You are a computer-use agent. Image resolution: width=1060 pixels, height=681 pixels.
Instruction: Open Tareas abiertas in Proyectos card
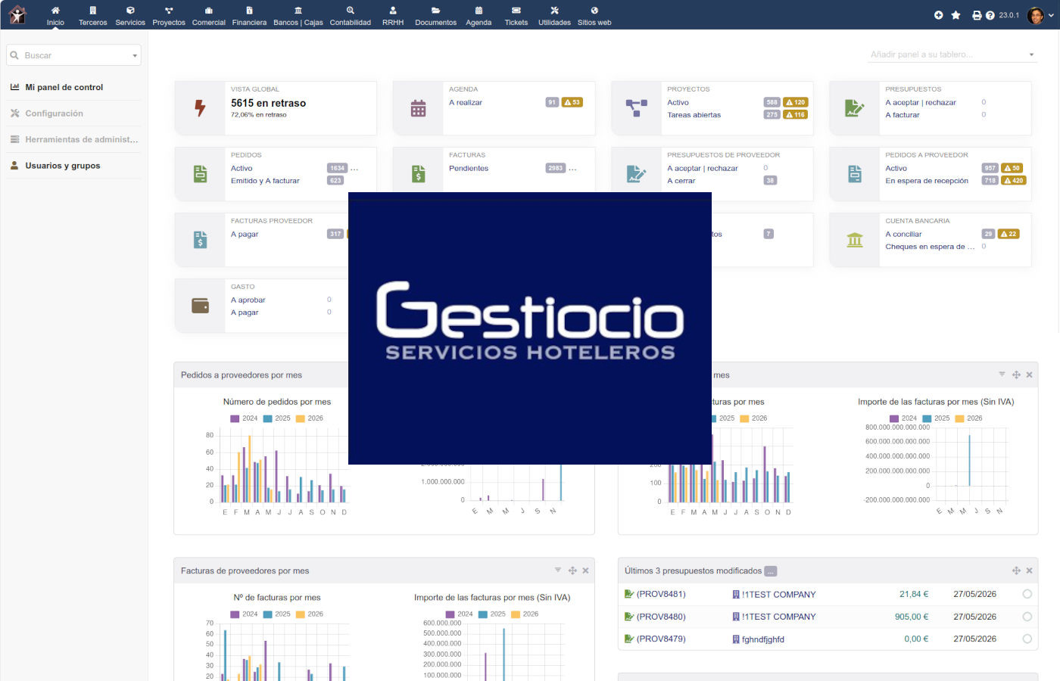point(694,115)
